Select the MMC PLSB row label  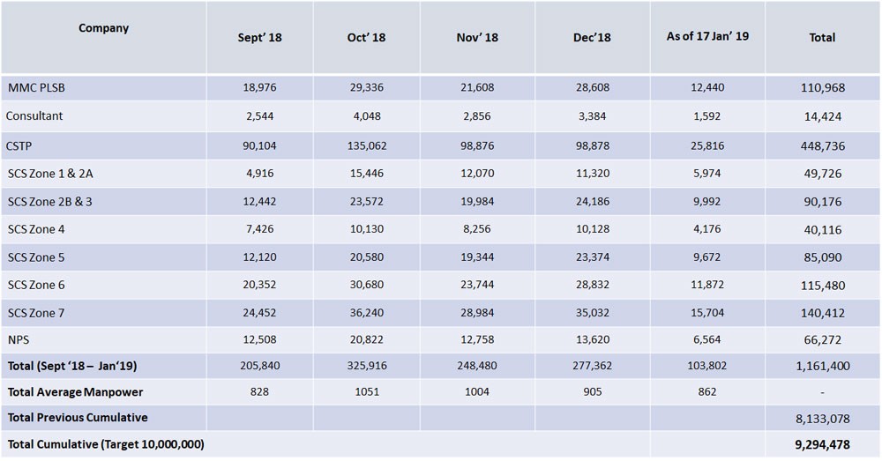(x=36, y=88)
